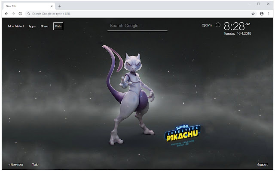Viewport: 275px width, 171px height.
Task: Open the Share menu
Action: pos(44,27)
